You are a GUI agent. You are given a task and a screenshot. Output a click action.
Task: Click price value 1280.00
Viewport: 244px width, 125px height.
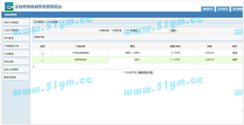pyautogui.click(x=210, y=60)
